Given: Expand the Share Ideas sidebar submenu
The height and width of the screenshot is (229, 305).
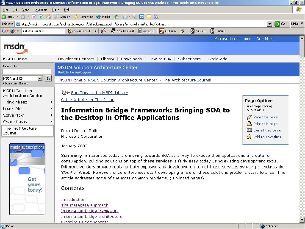Looking at the screenshot, I should click(x=51, y=122).
